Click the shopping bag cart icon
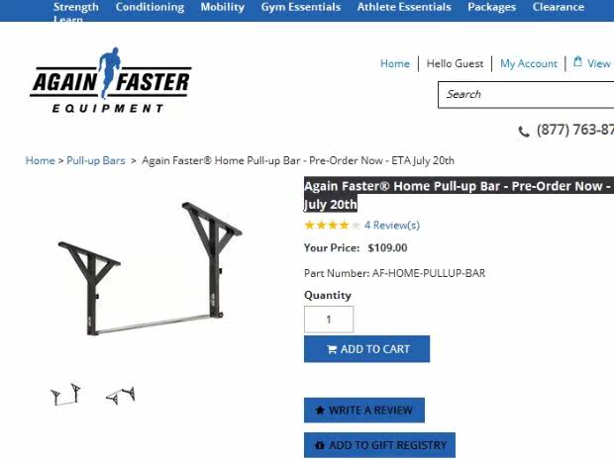Viewport: 614px width, 463px height. [577, 61]
